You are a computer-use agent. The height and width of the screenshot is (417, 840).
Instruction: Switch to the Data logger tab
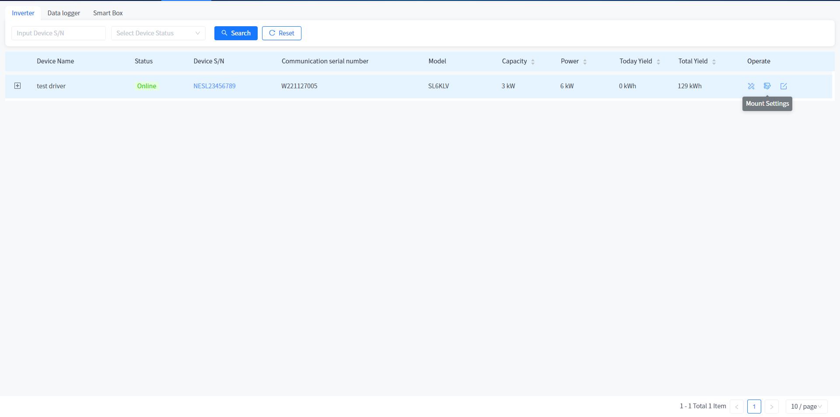pos(64,13)
